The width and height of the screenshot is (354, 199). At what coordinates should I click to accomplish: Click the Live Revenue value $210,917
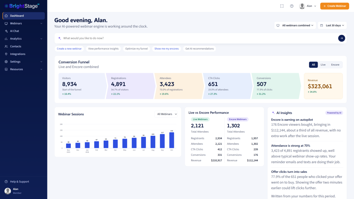(216, 160)
